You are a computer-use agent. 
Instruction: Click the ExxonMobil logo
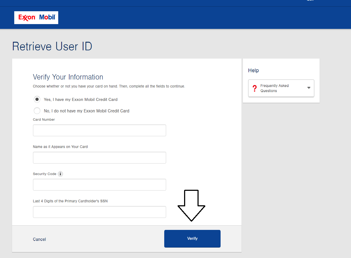point(36,18)
